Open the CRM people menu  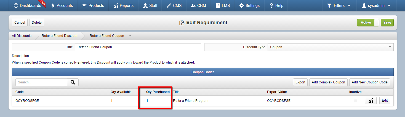[x=199, y=6]
